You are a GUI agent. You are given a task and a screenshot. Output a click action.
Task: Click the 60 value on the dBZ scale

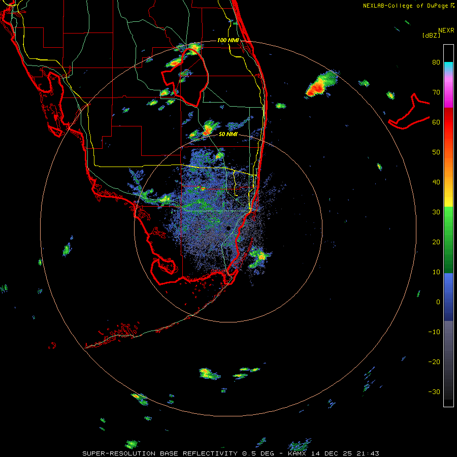436,122
